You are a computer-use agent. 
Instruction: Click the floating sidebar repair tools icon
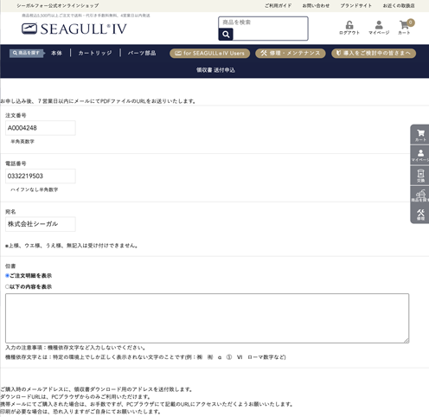(x=420, y=215)
